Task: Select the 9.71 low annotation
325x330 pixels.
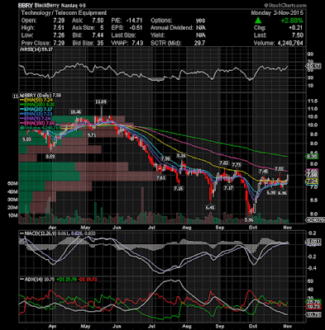Action: coord(92,135)
